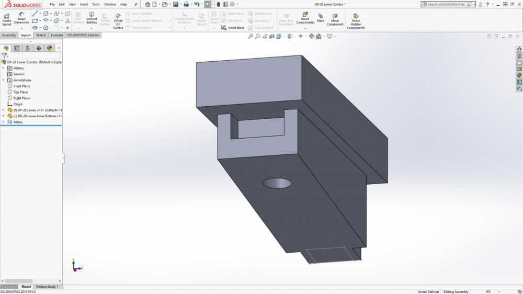The image size is (523, 294).
Task: Click the Insert Block button
Action: [x=233, y=28]
